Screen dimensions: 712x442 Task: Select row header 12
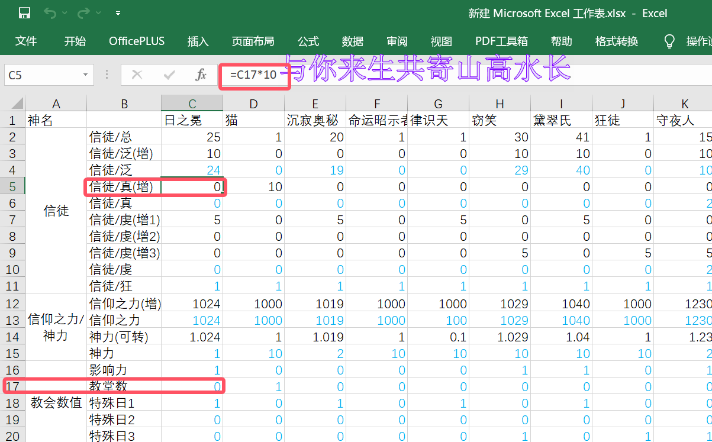coord(13,304)
